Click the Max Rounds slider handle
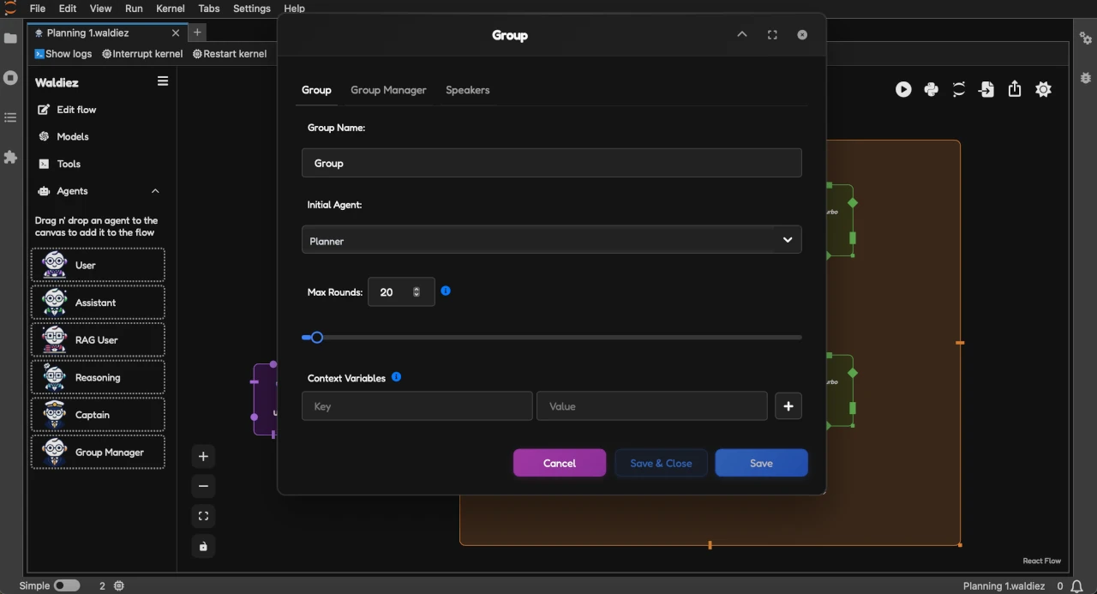Screen dimensions: 1097x594 click(x=317, y=338)
